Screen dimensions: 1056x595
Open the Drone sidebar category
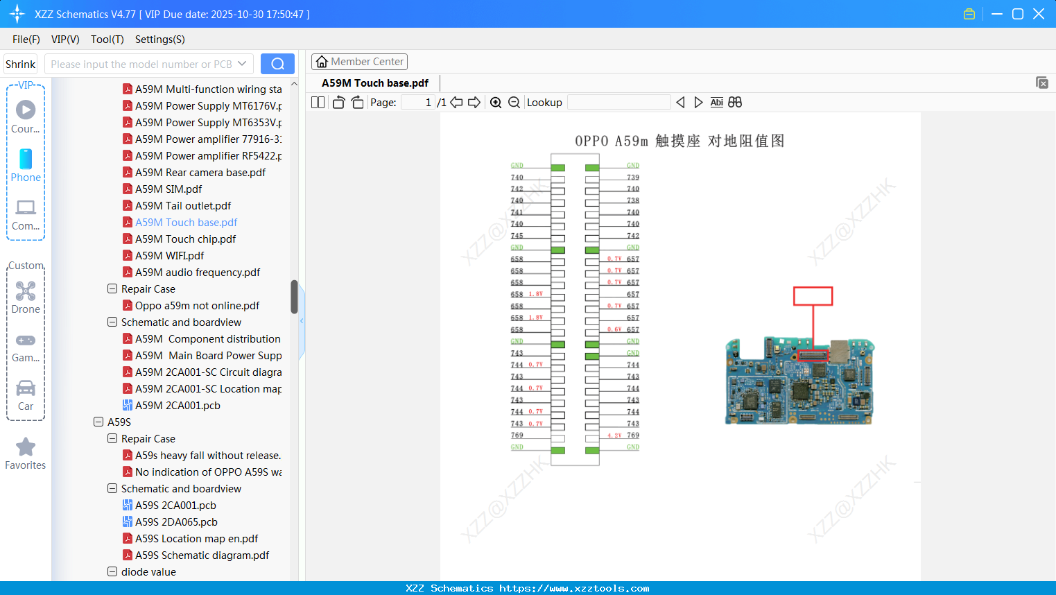click(x=26, y=297)
